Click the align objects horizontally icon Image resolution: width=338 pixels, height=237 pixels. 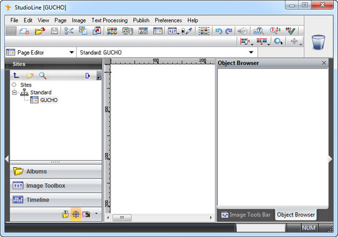tap(244, 41)
